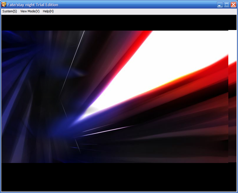The width and height of the screenshot is (238, 193).
Task: Maximize the Fate/stay night window
Action: click(x=227, y=4)
